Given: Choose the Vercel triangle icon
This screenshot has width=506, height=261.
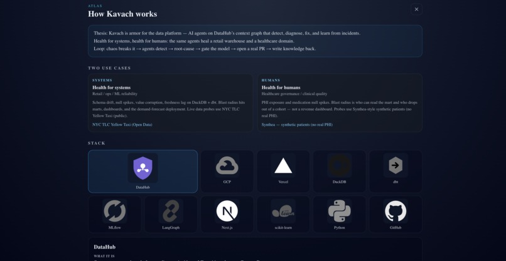Looking at the screenshot, I should pyautogui.click(x=283, y=166).
